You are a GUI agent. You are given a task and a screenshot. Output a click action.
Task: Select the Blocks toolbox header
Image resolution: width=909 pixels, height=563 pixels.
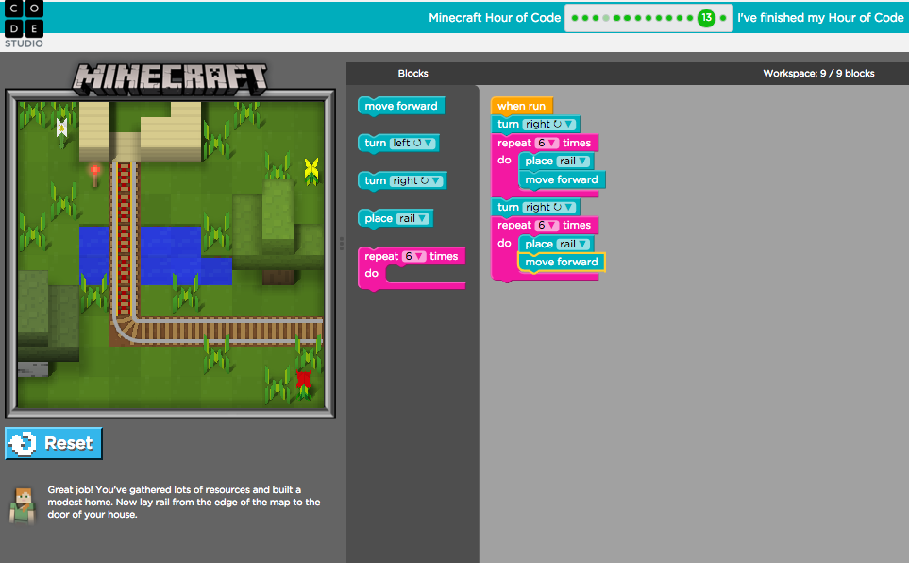[x=412, y=73]
